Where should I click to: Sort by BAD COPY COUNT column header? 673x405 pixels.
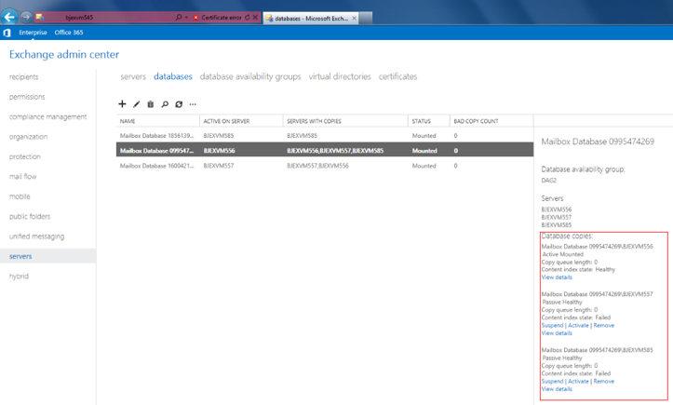click(x=491, y=121)
